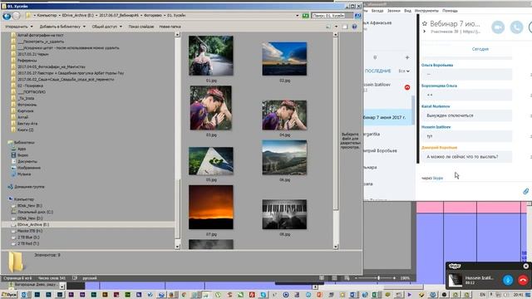Select the 06.jpg mountain landscape thumbnail

click(284, 157)
